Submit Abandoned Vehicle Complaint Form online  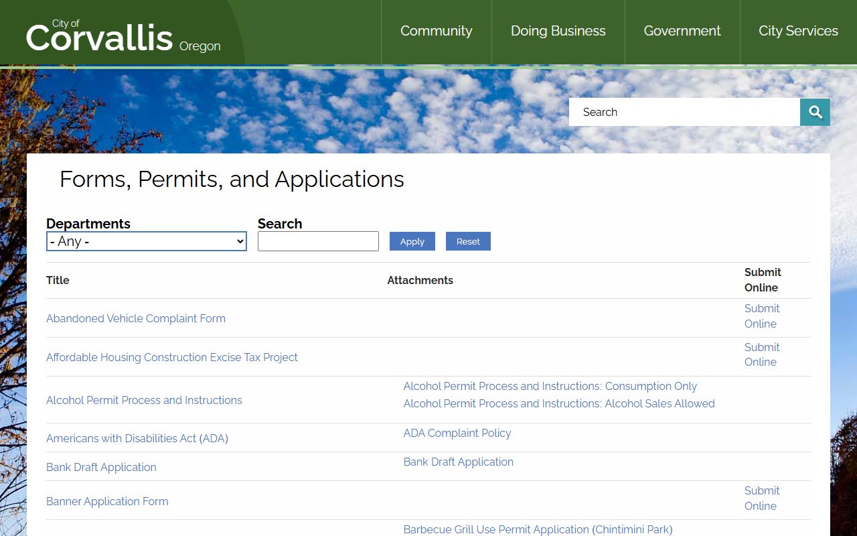(762, 316)
